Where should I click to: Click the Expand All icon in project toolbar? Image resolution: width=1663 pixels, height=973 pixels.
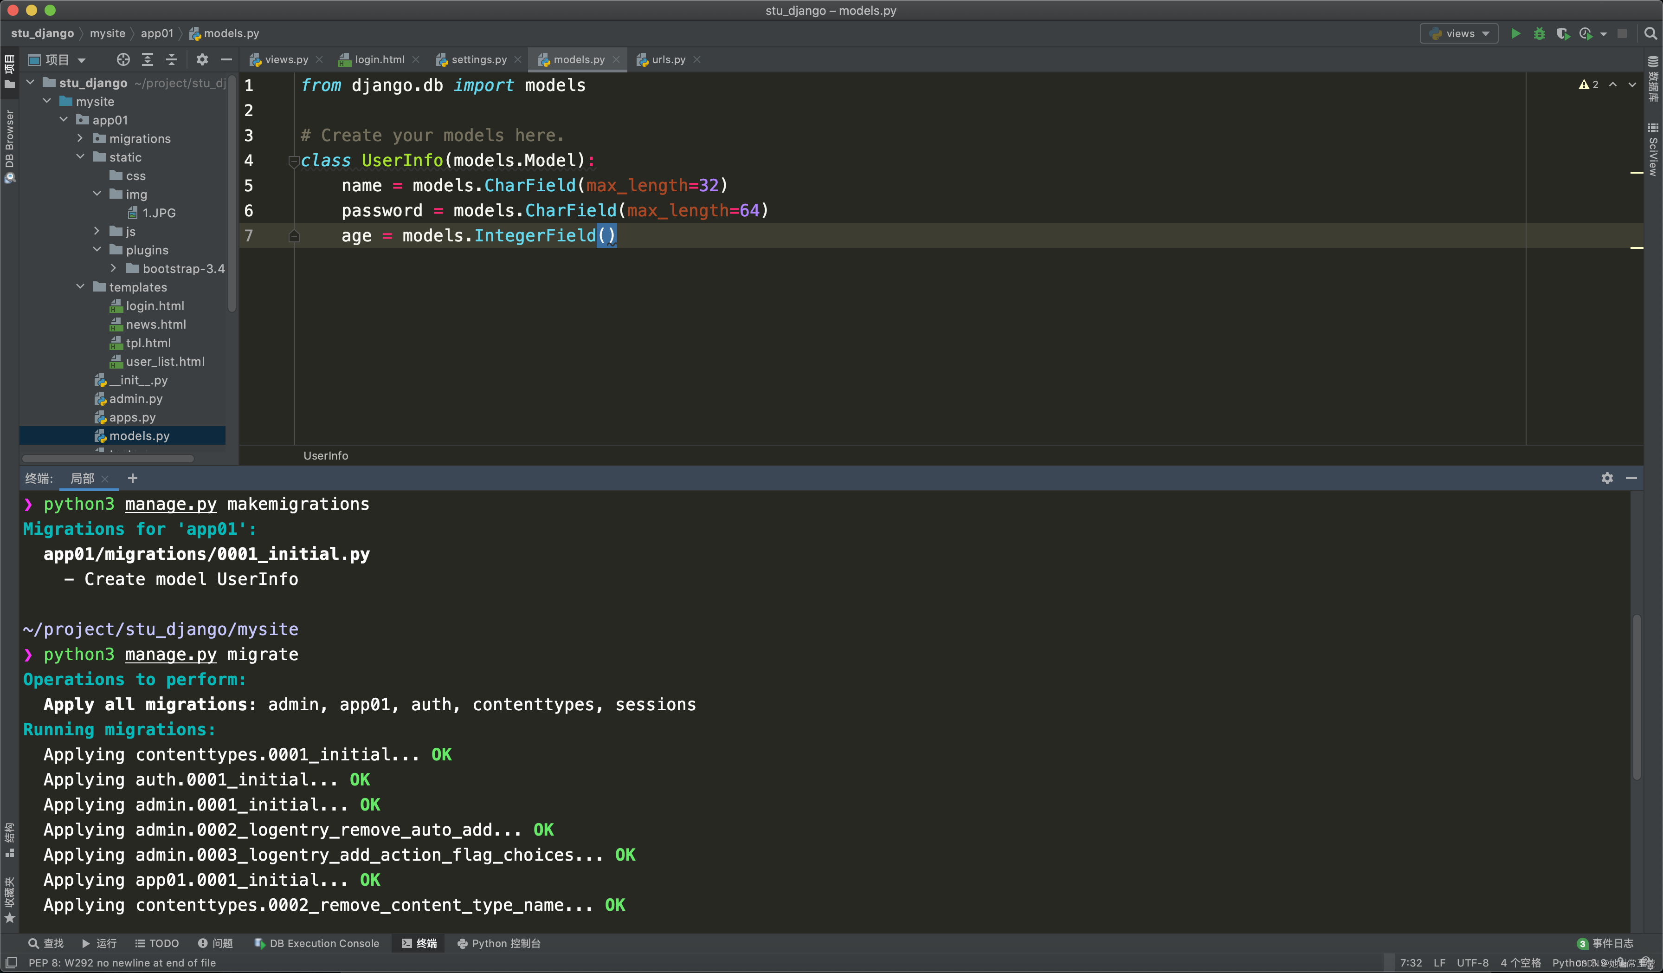coord(147,59)
